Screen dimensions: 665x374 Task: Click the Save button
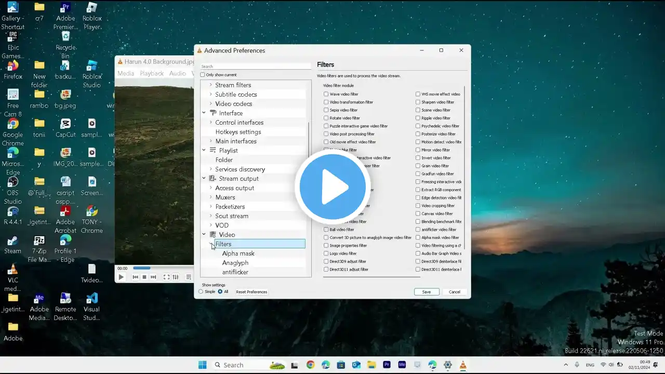pos(426,292)
